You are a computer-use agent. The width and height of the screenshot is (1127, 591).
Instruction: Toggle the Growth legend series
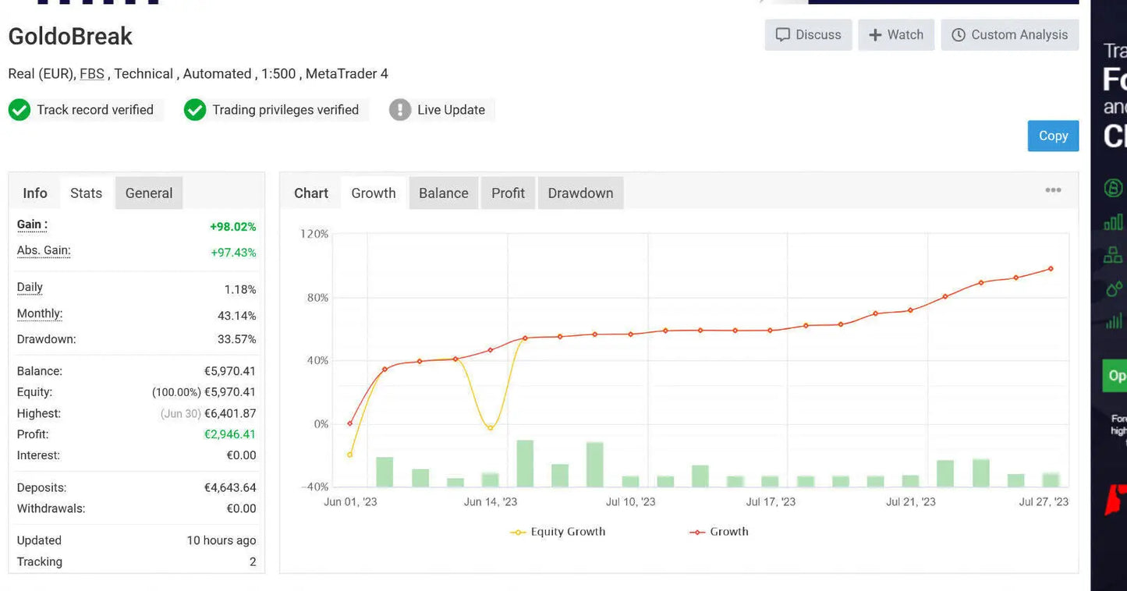point(719,532)
